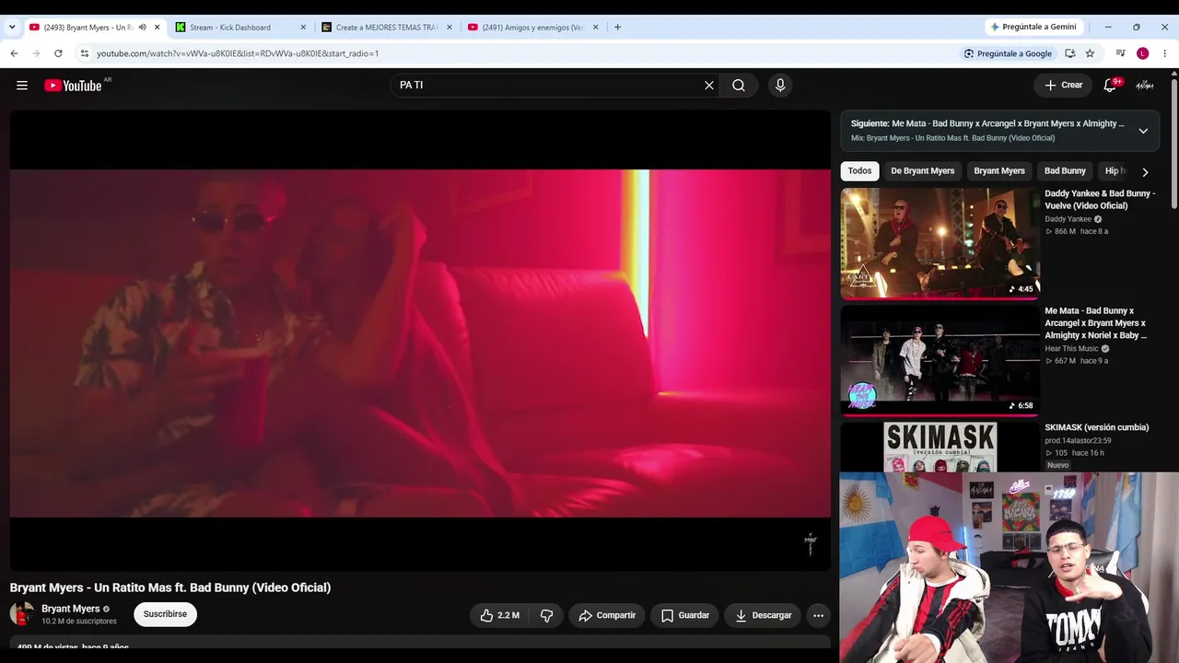
Task: Share the video with Compartir
Action: 607,615
